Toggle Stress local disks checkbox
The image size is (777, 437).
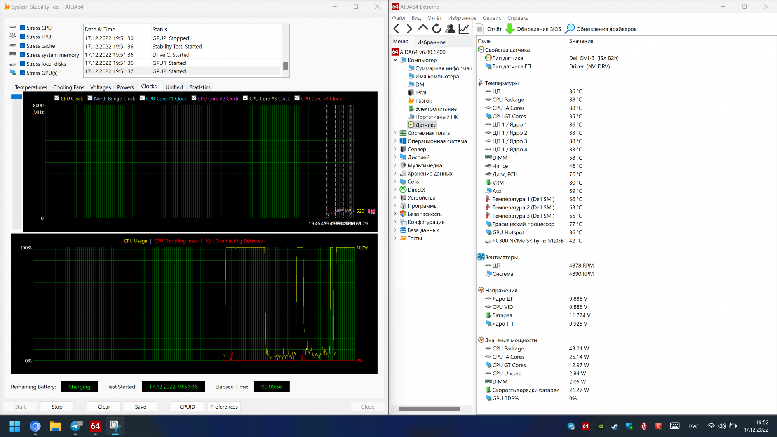coord(23,64)
